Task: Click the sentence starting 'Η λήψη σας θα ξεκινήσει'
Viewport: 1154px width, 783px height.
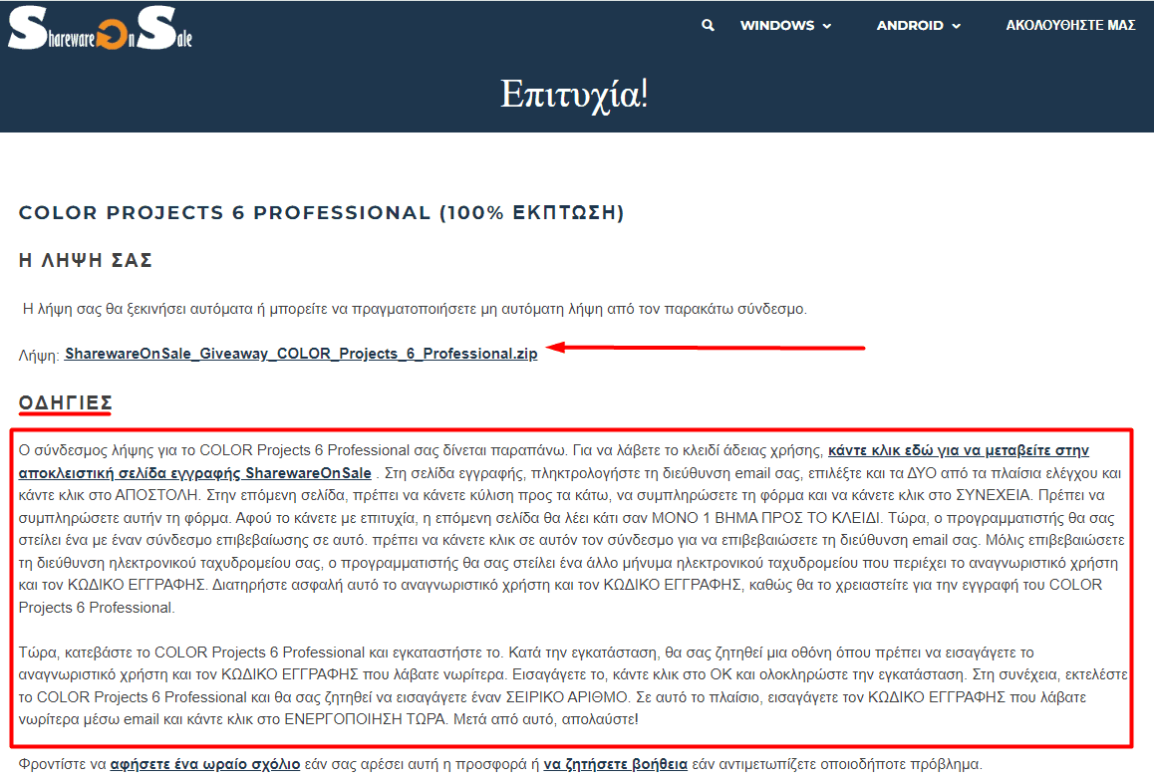Action: pos(415,309)
